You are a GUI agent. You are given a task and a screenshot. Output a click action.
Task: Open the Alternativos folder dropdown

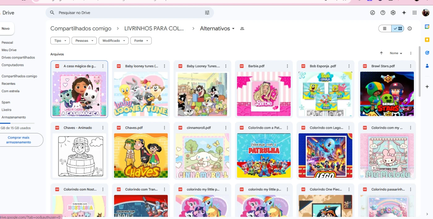pos(217,28)
